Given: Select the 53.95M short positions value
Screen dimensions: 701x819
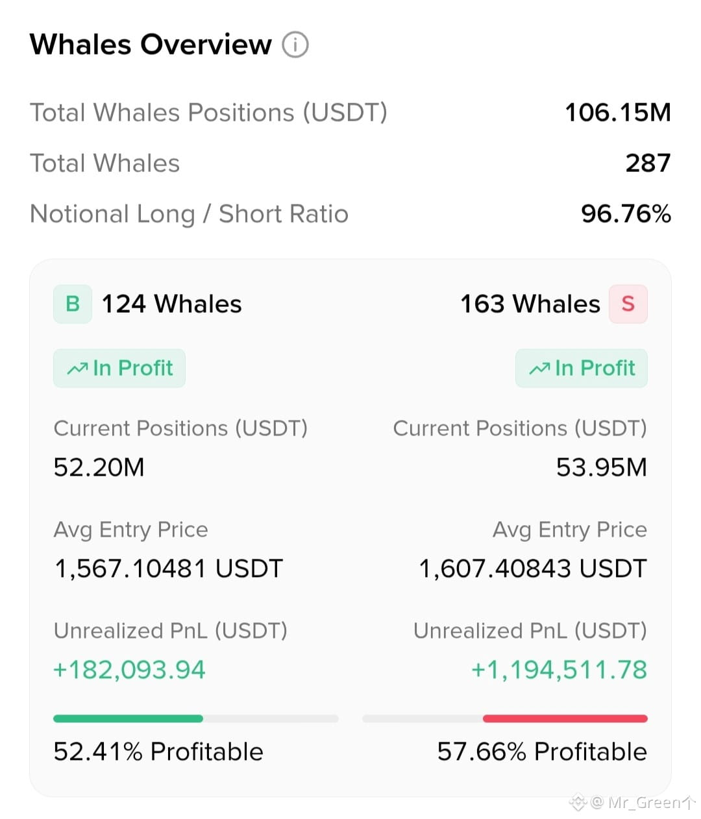Looking at the screenshot, I should tap(602, 467).
